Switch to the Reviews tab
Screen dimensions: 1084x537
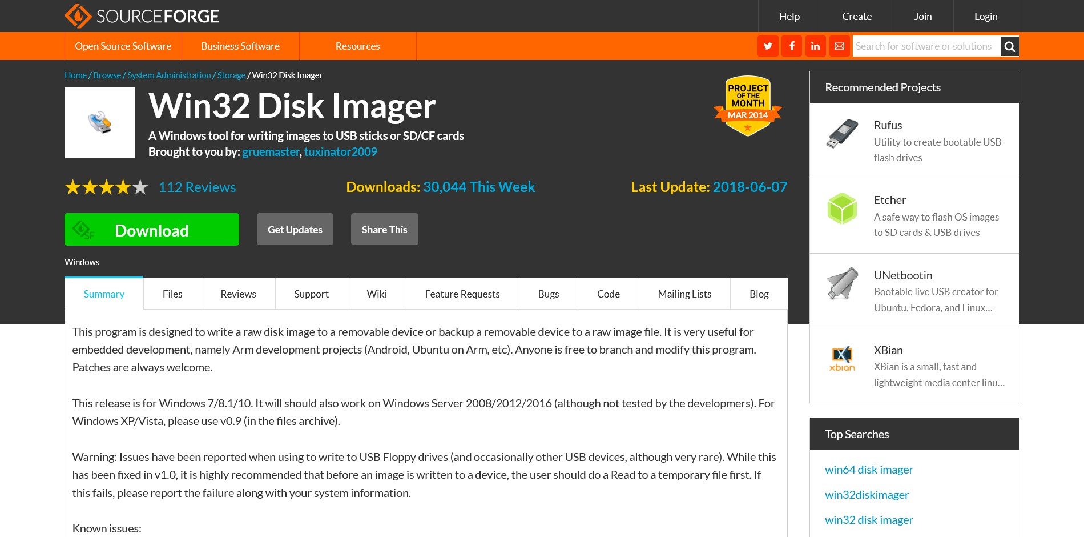click(238, 294)
